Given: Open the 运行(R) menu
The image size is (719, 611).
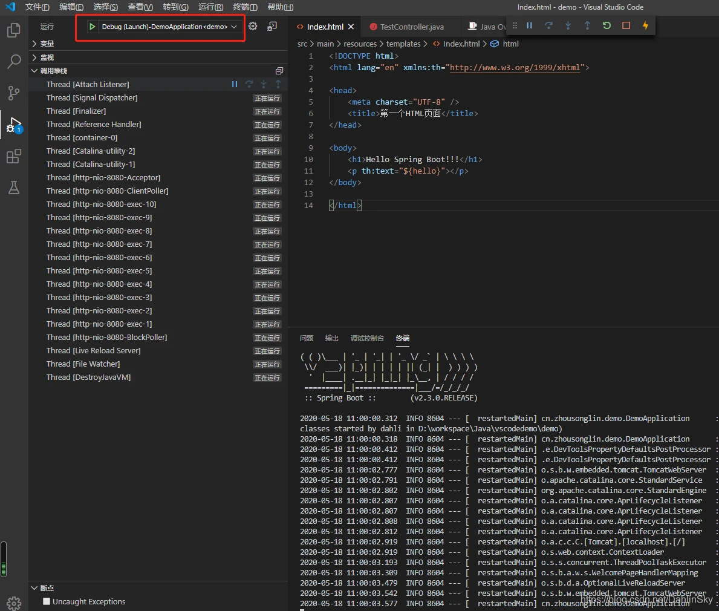Looking at the screenshot, I should 210,7.
